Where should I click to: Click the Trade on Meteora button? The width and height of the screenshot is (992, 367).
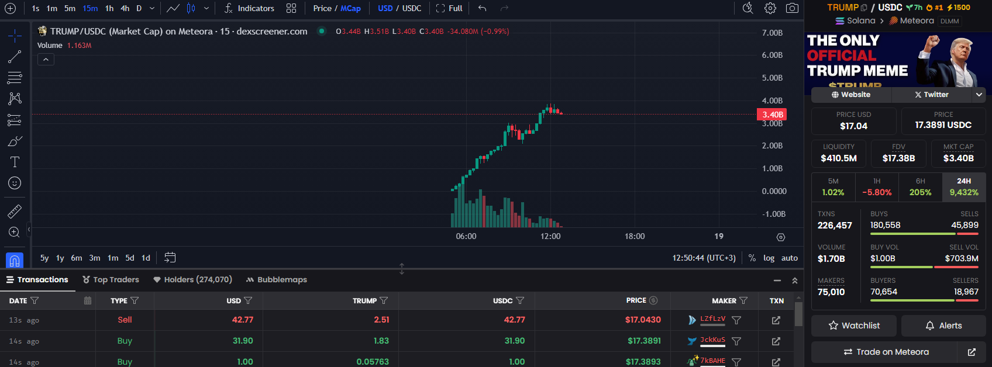coord(886,352)
